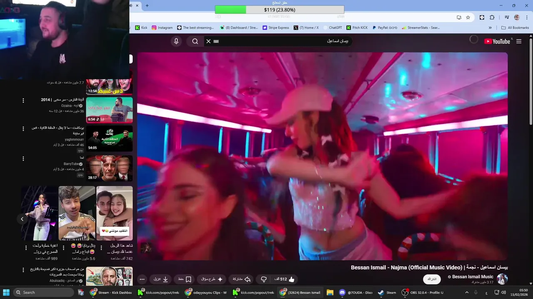
Task: Clear the YouTube search query
Action: coord(209,41)
